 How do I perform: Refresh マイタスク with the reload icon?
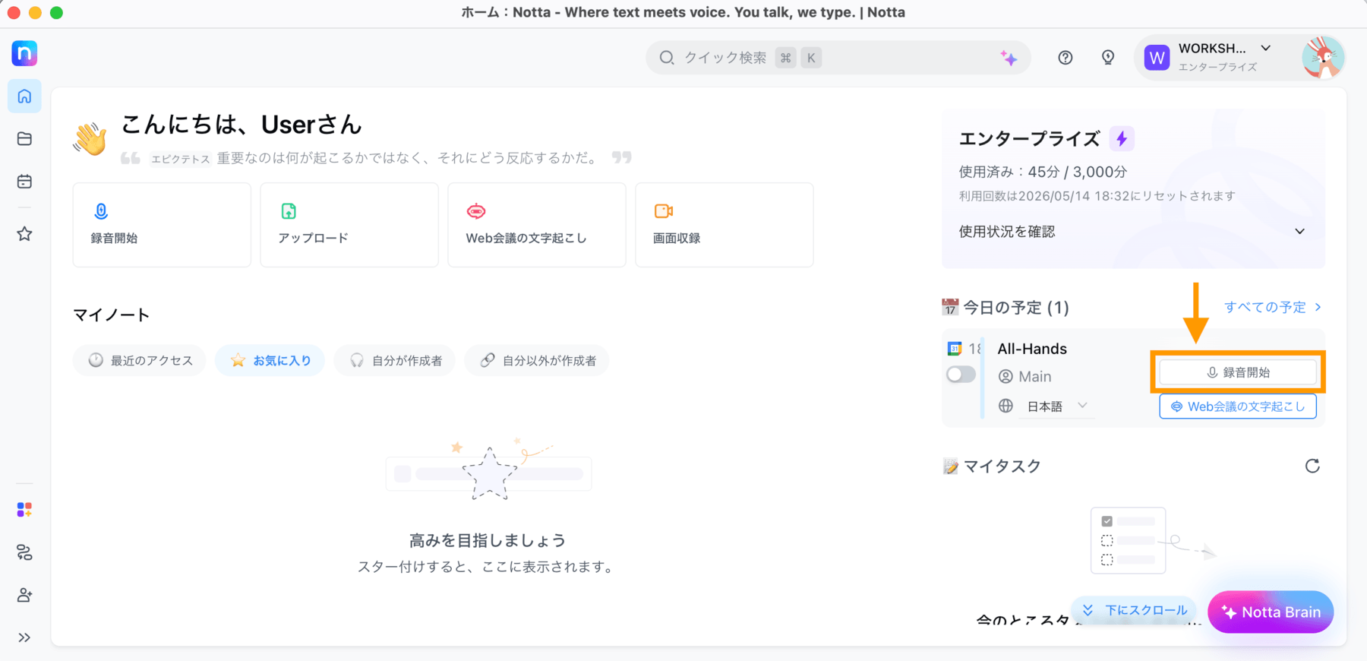point(1312,466)
